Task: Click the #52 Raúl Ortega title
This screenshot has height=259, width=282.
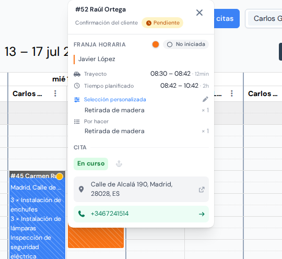Action: coord(101,9)
